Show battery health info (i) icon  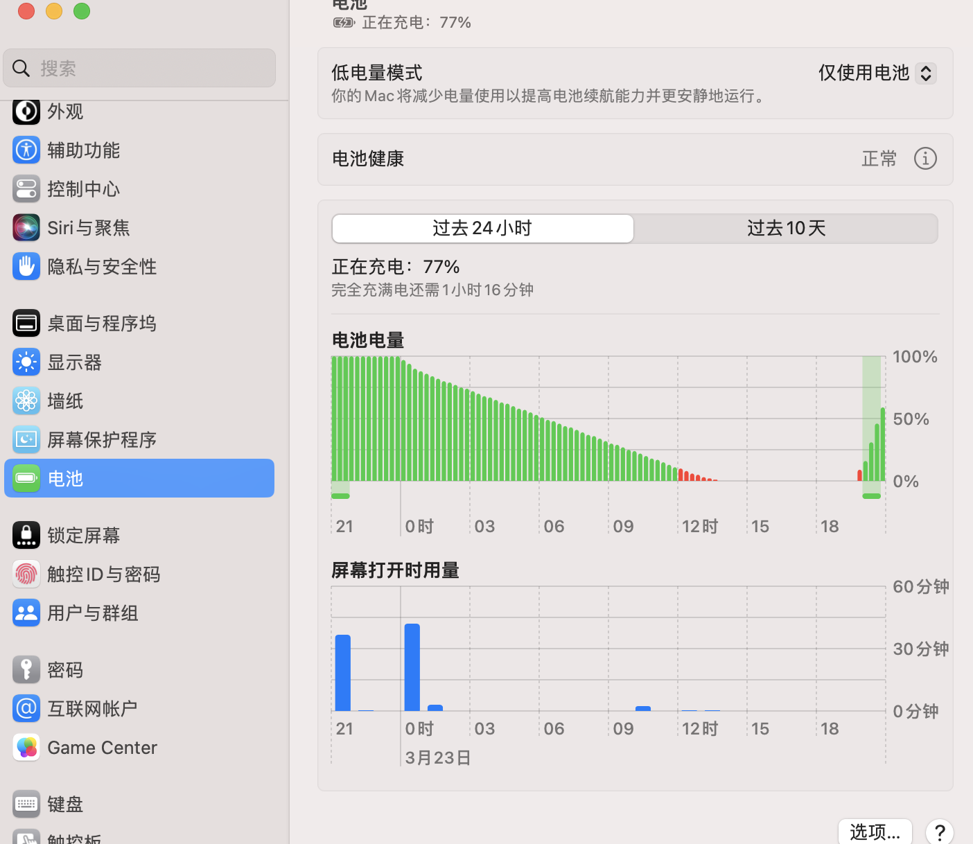[925, 159]
